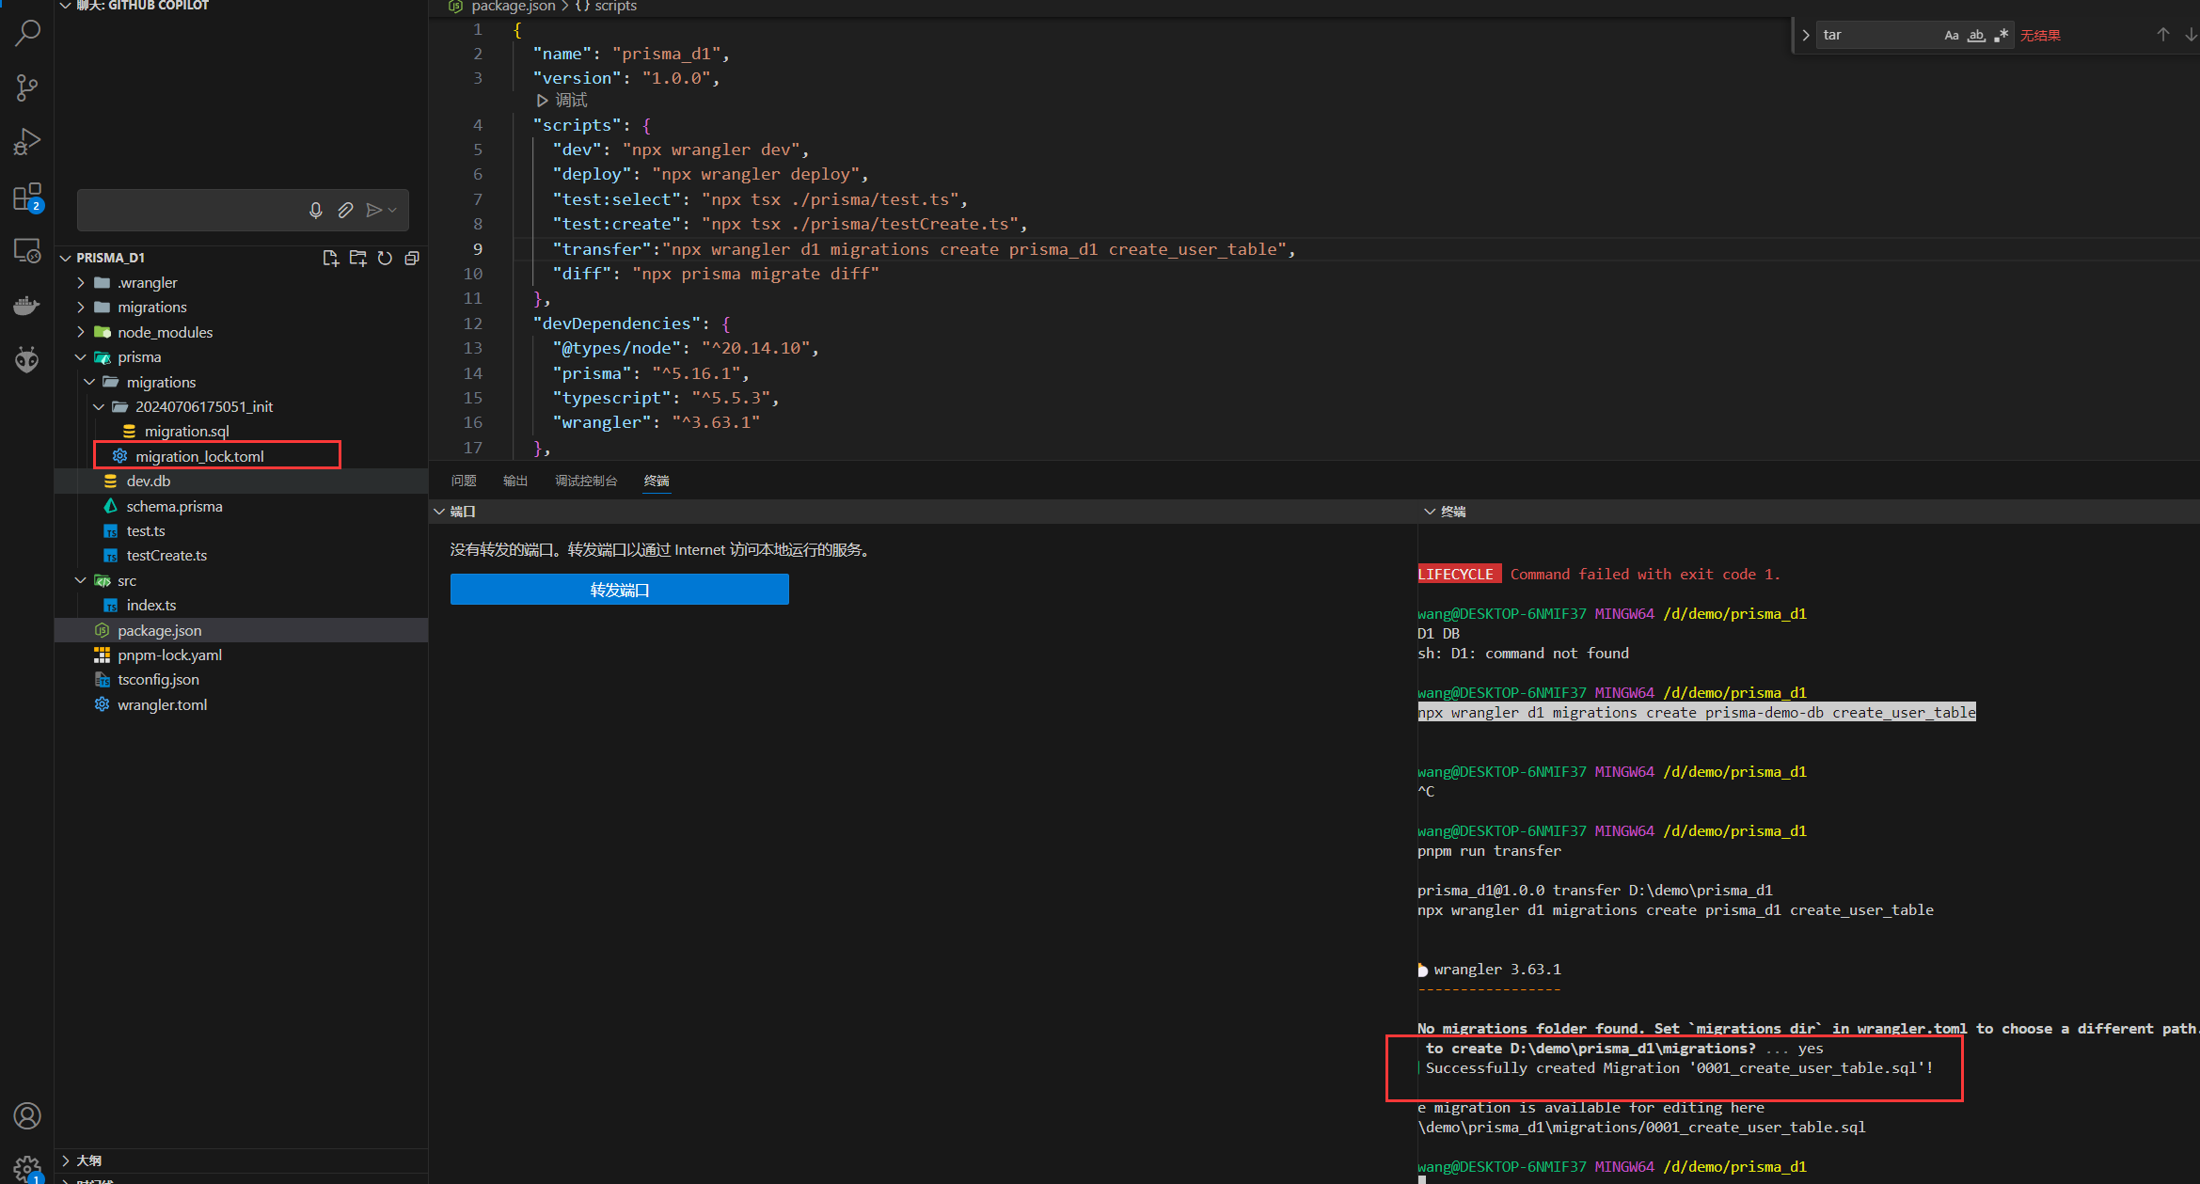Open the Remote Explorer view
Viewport: 2200px width, 1184px height.
pyautogui.click(x=27, y=251)
